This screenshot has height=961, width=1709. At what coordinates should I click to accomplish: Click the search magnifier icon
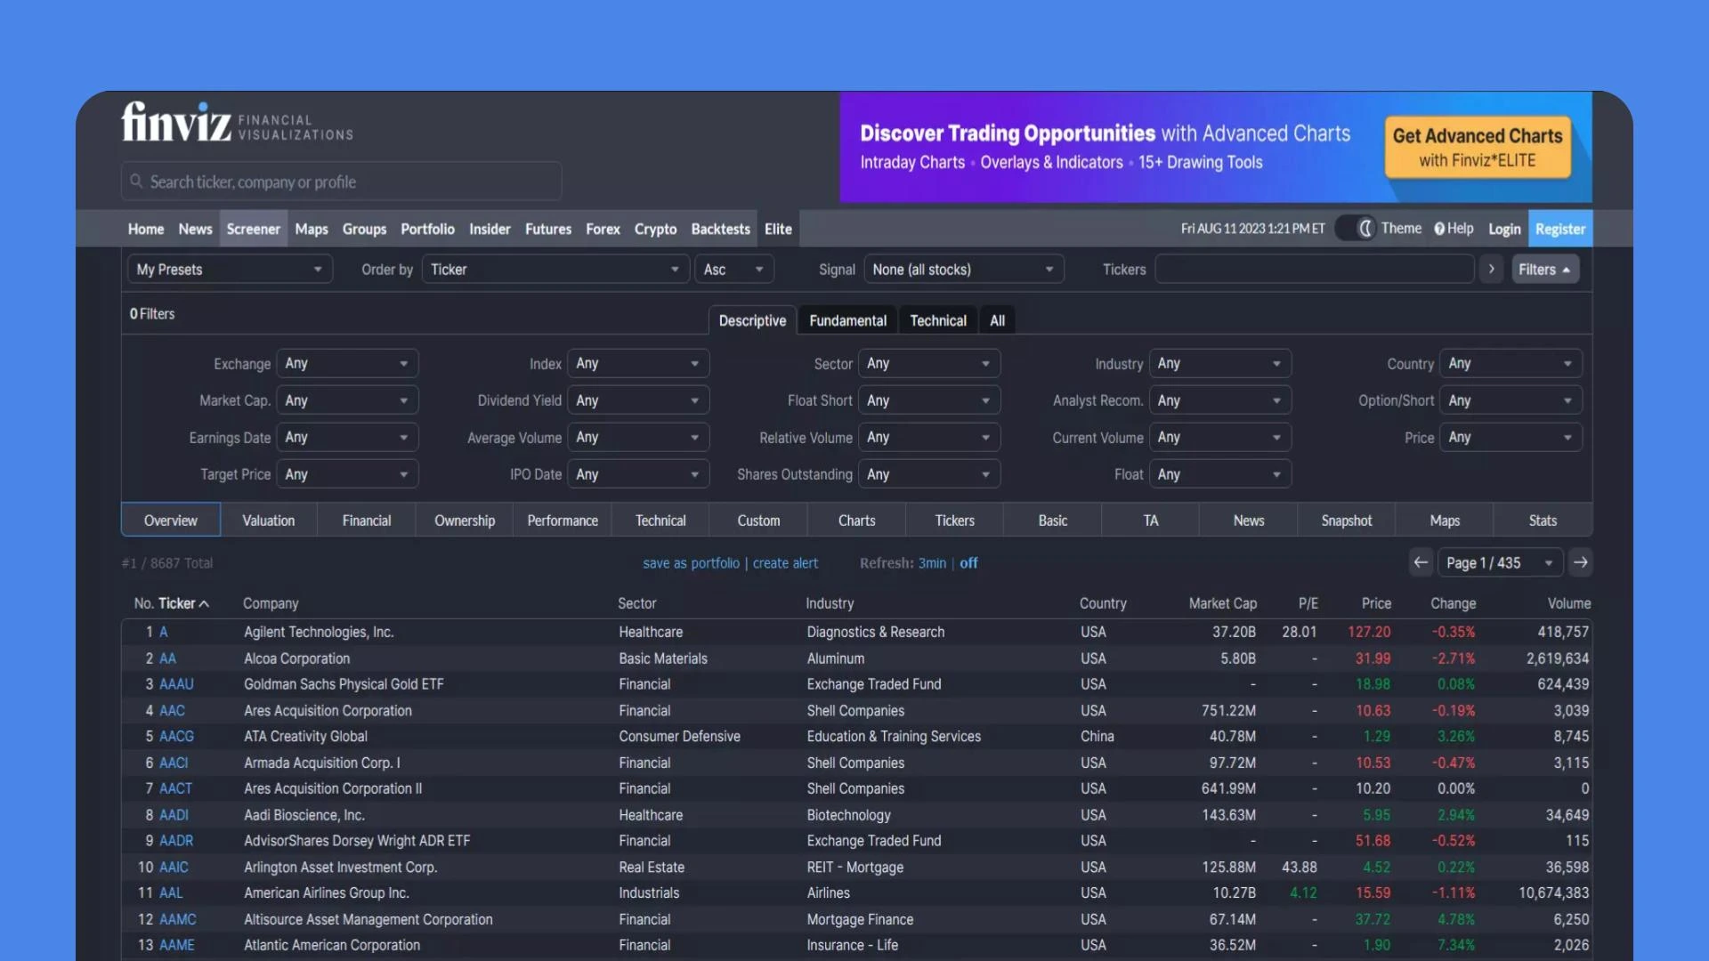point(136,182)
